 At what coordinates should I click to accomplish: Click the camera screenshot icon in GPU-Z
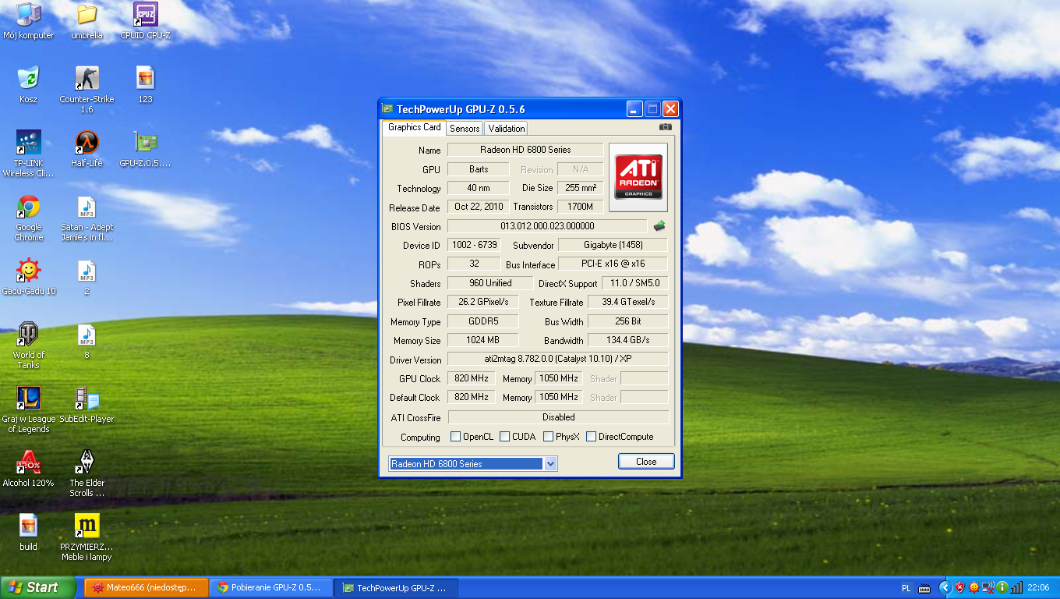pos(665,127)
